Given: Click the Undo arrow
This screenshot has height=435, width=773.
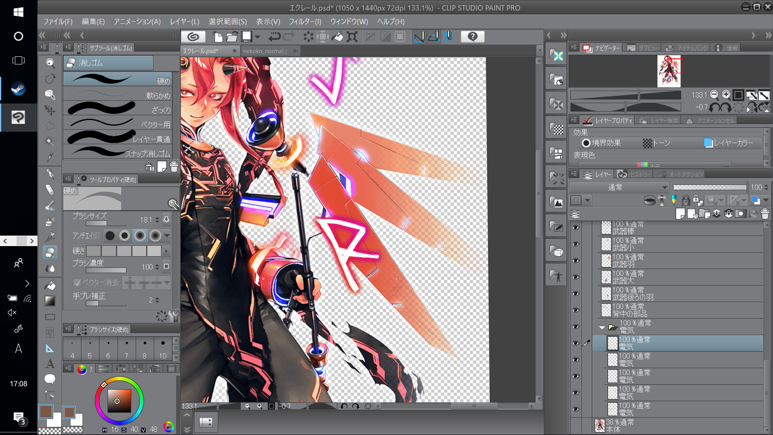Looking at the screenshot, I should [x=274, y=37].
